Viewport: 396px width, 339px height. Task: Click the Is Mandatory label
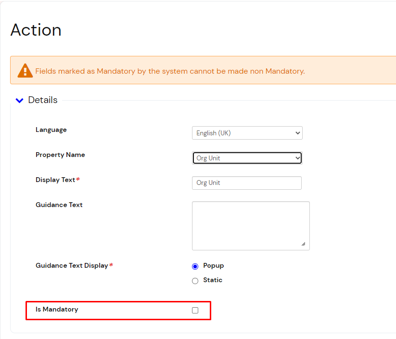(57, 309)
